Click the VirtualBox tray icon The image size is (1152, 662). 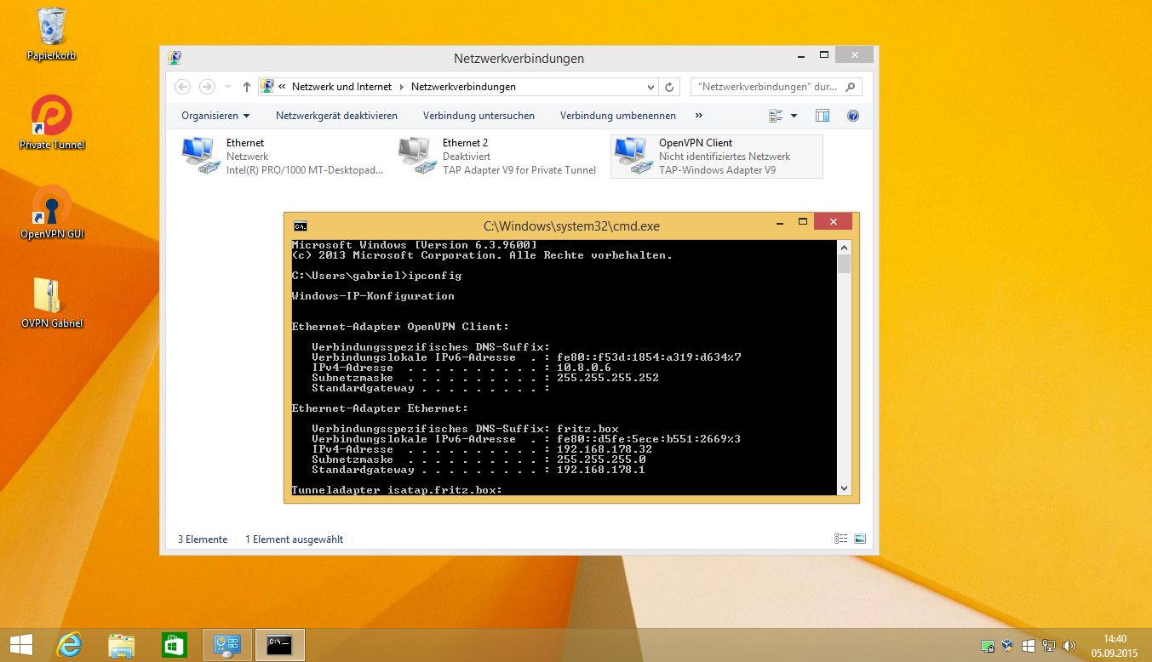pos(1007,646)
